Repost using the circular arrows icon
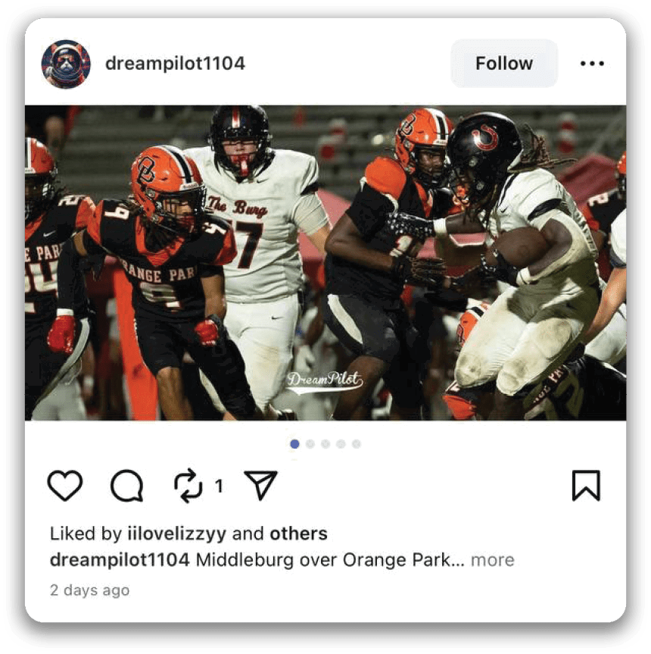Image resolution: width=651 pixels, height=654 pixels. pyautogui.click(x=188, y=486)
